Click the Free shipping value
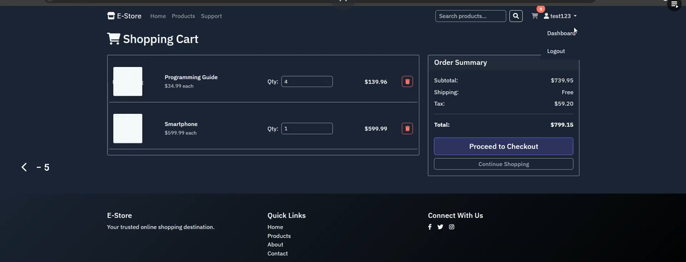This screenshot has width=686, height=262. click(567, 92)
